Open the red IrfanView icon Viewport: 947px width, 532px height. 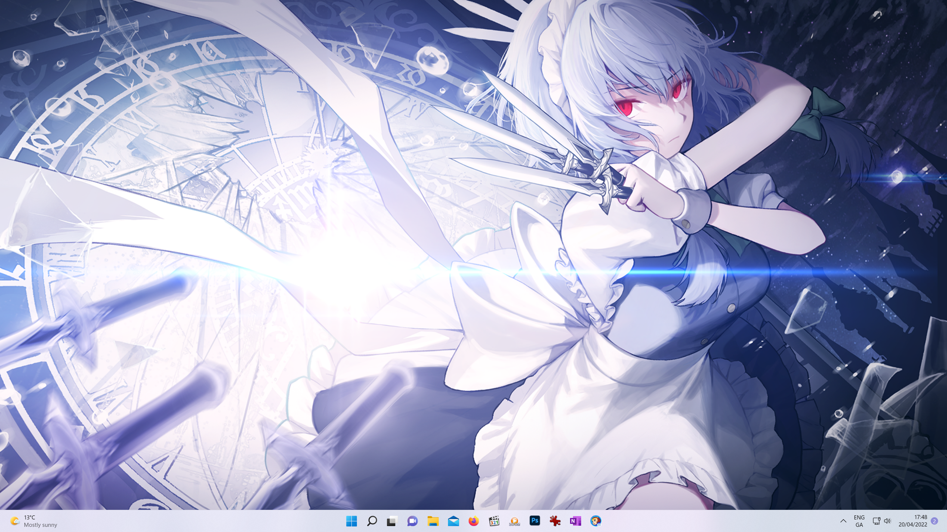[x=555, y=521]
